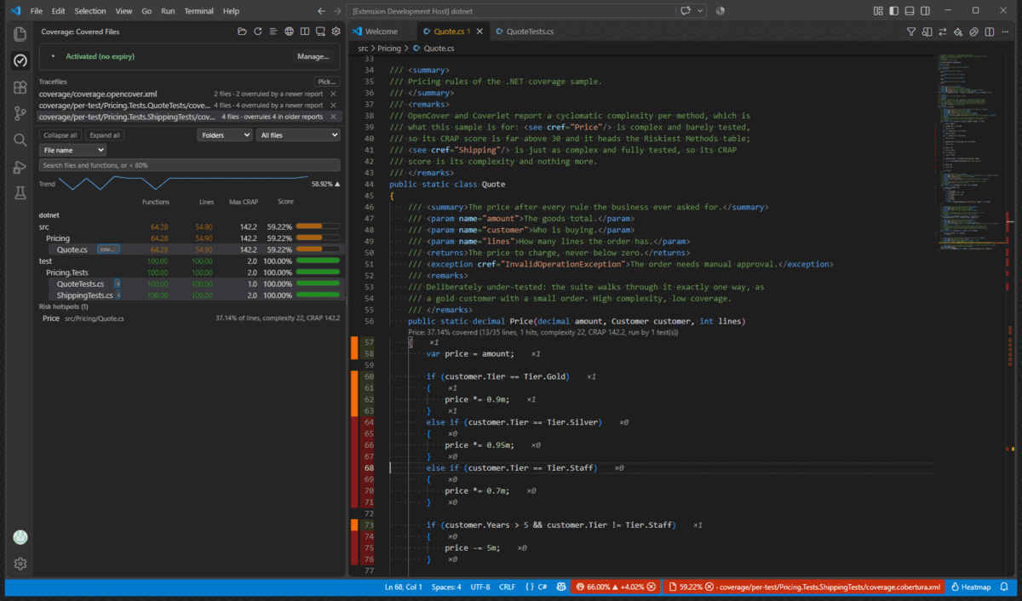Viewport: 1022px width, 601px height.
Task: Click the ShippingTests.cs green score bar
Action: pyautogui.click(x=318, y=295)
